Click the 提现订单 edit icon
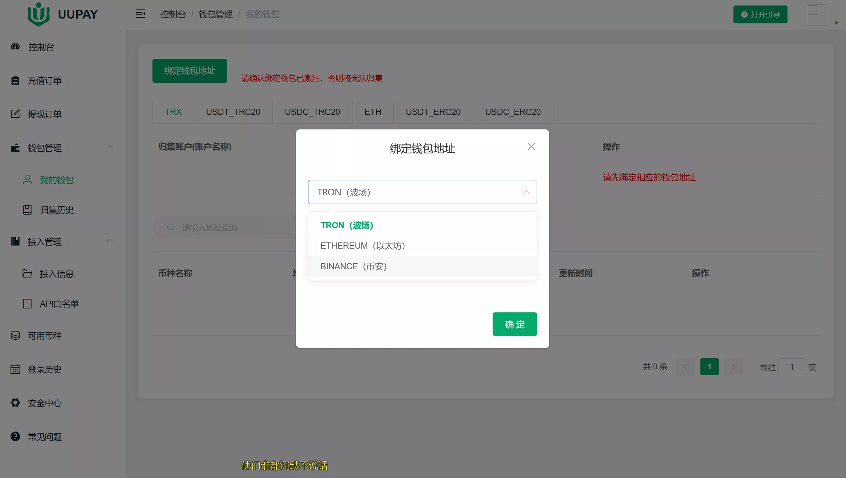846x478 pixels. [x=15, y=114]
